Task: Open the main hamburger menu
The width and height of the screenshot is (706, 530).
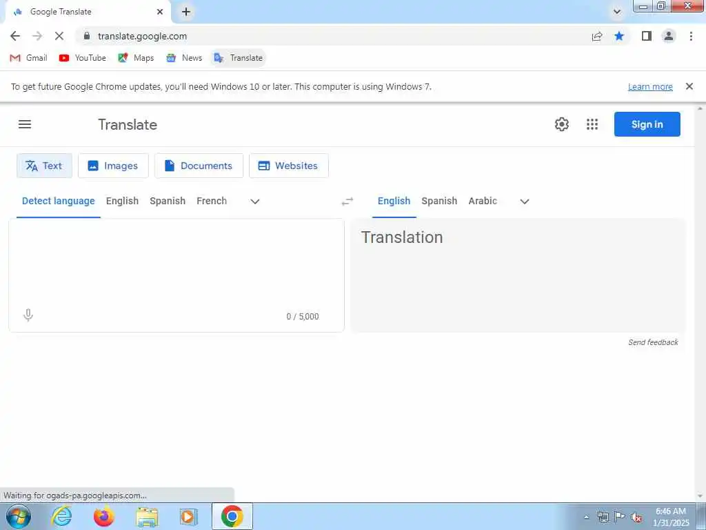Action: click(25, 124)
